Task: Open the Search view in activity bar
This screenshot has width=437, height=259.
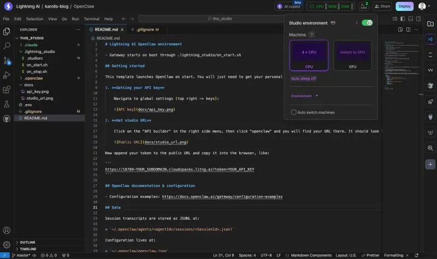Action: 7,46
